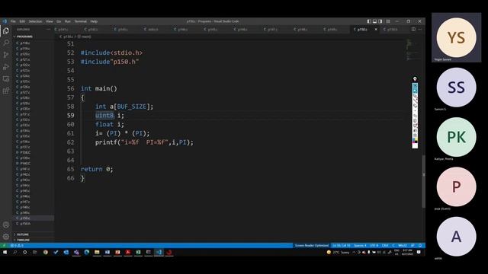Open the Search view in activity bar
The width and height of the screenshot is (488, 274).
(6, 43)
